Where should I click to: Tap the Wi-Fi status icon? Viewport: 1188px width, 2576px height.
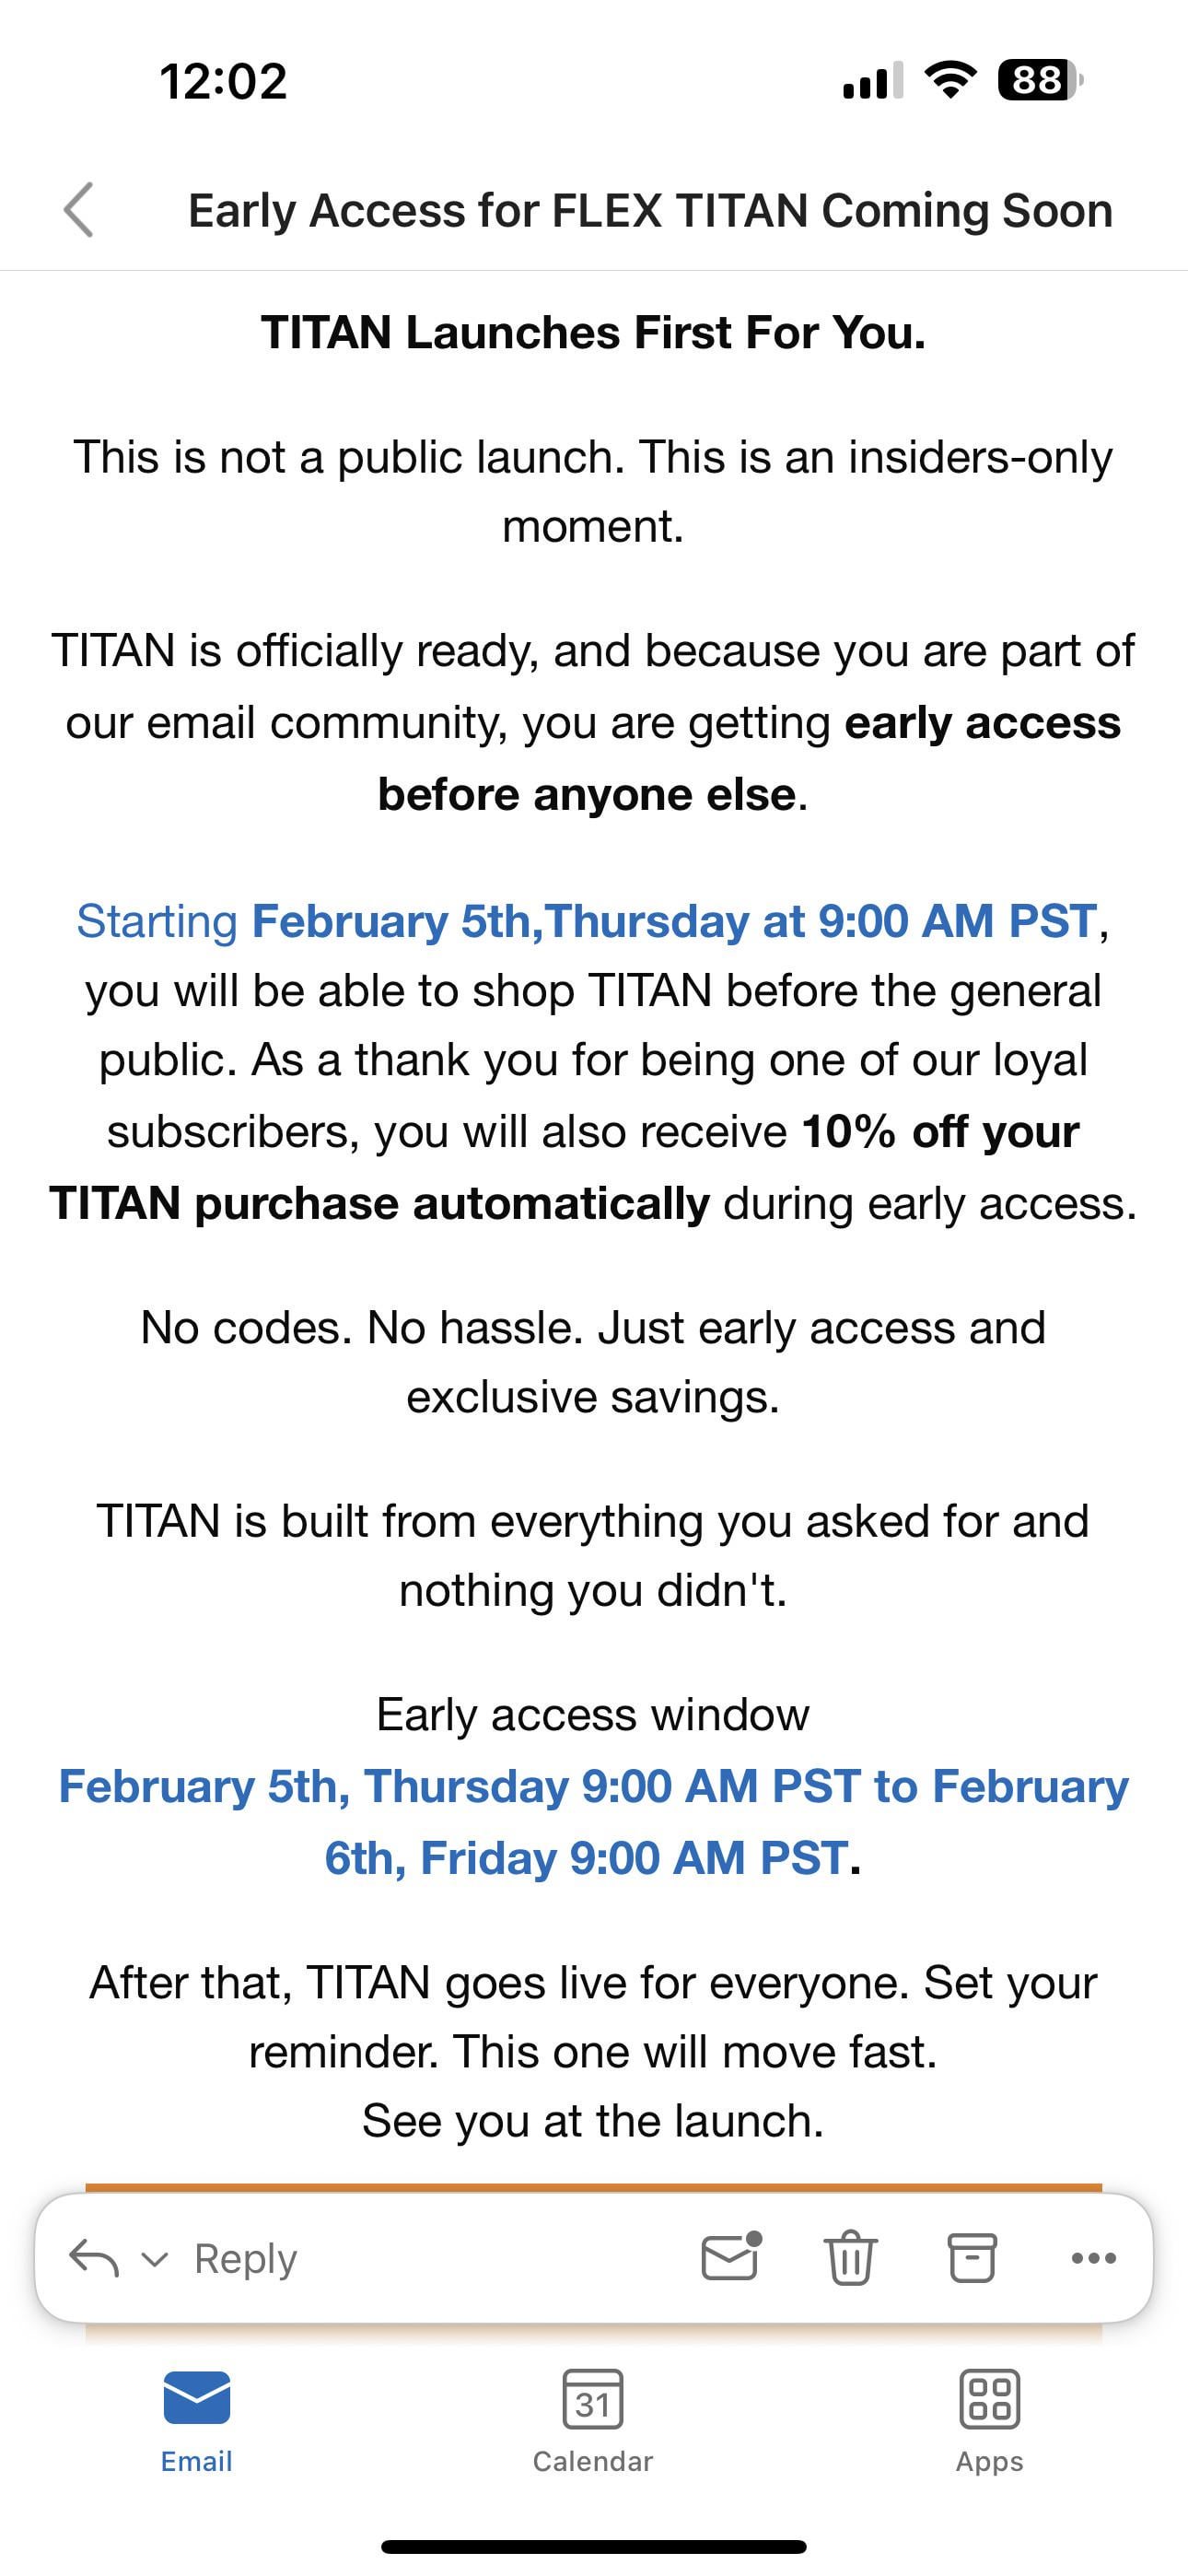951,80
